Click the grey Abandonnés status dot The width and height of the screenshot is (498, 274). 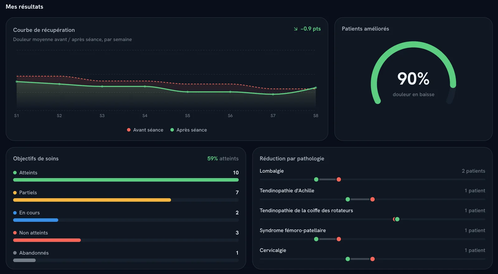[15, 253]
